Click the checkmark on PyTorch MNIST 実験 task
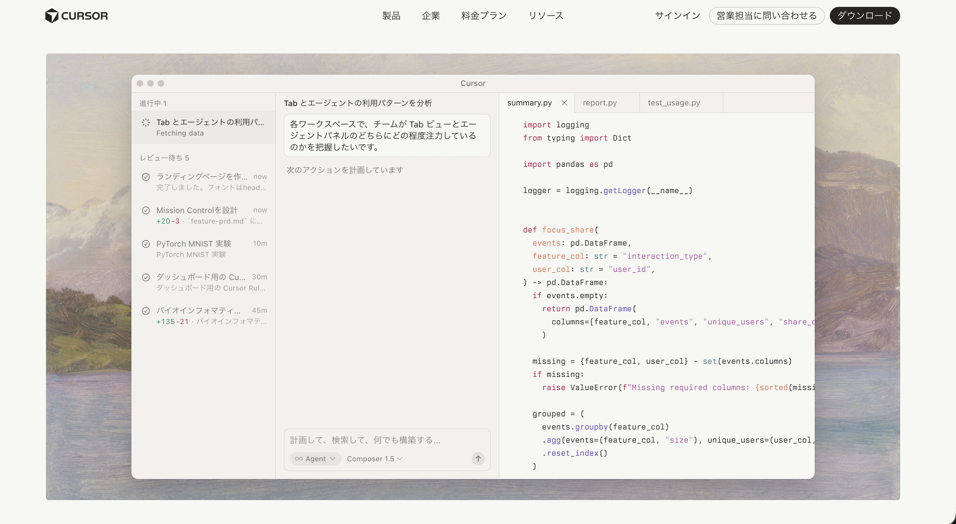This screenshot has height=524, width=956. (x=146, y=244)
